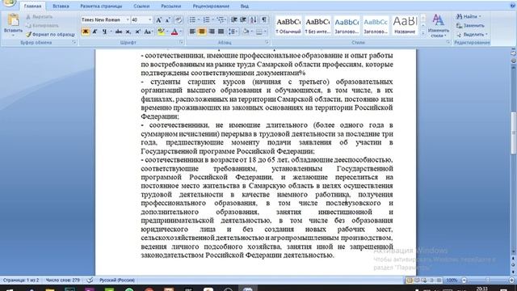This screenshot has height=291, width=517.
Task: Click word count 'Число слов: 279'
Action: [x=63, y=280]
